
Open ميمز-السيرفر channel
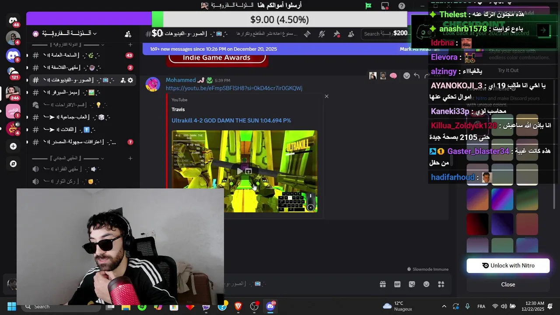(83, 92)
